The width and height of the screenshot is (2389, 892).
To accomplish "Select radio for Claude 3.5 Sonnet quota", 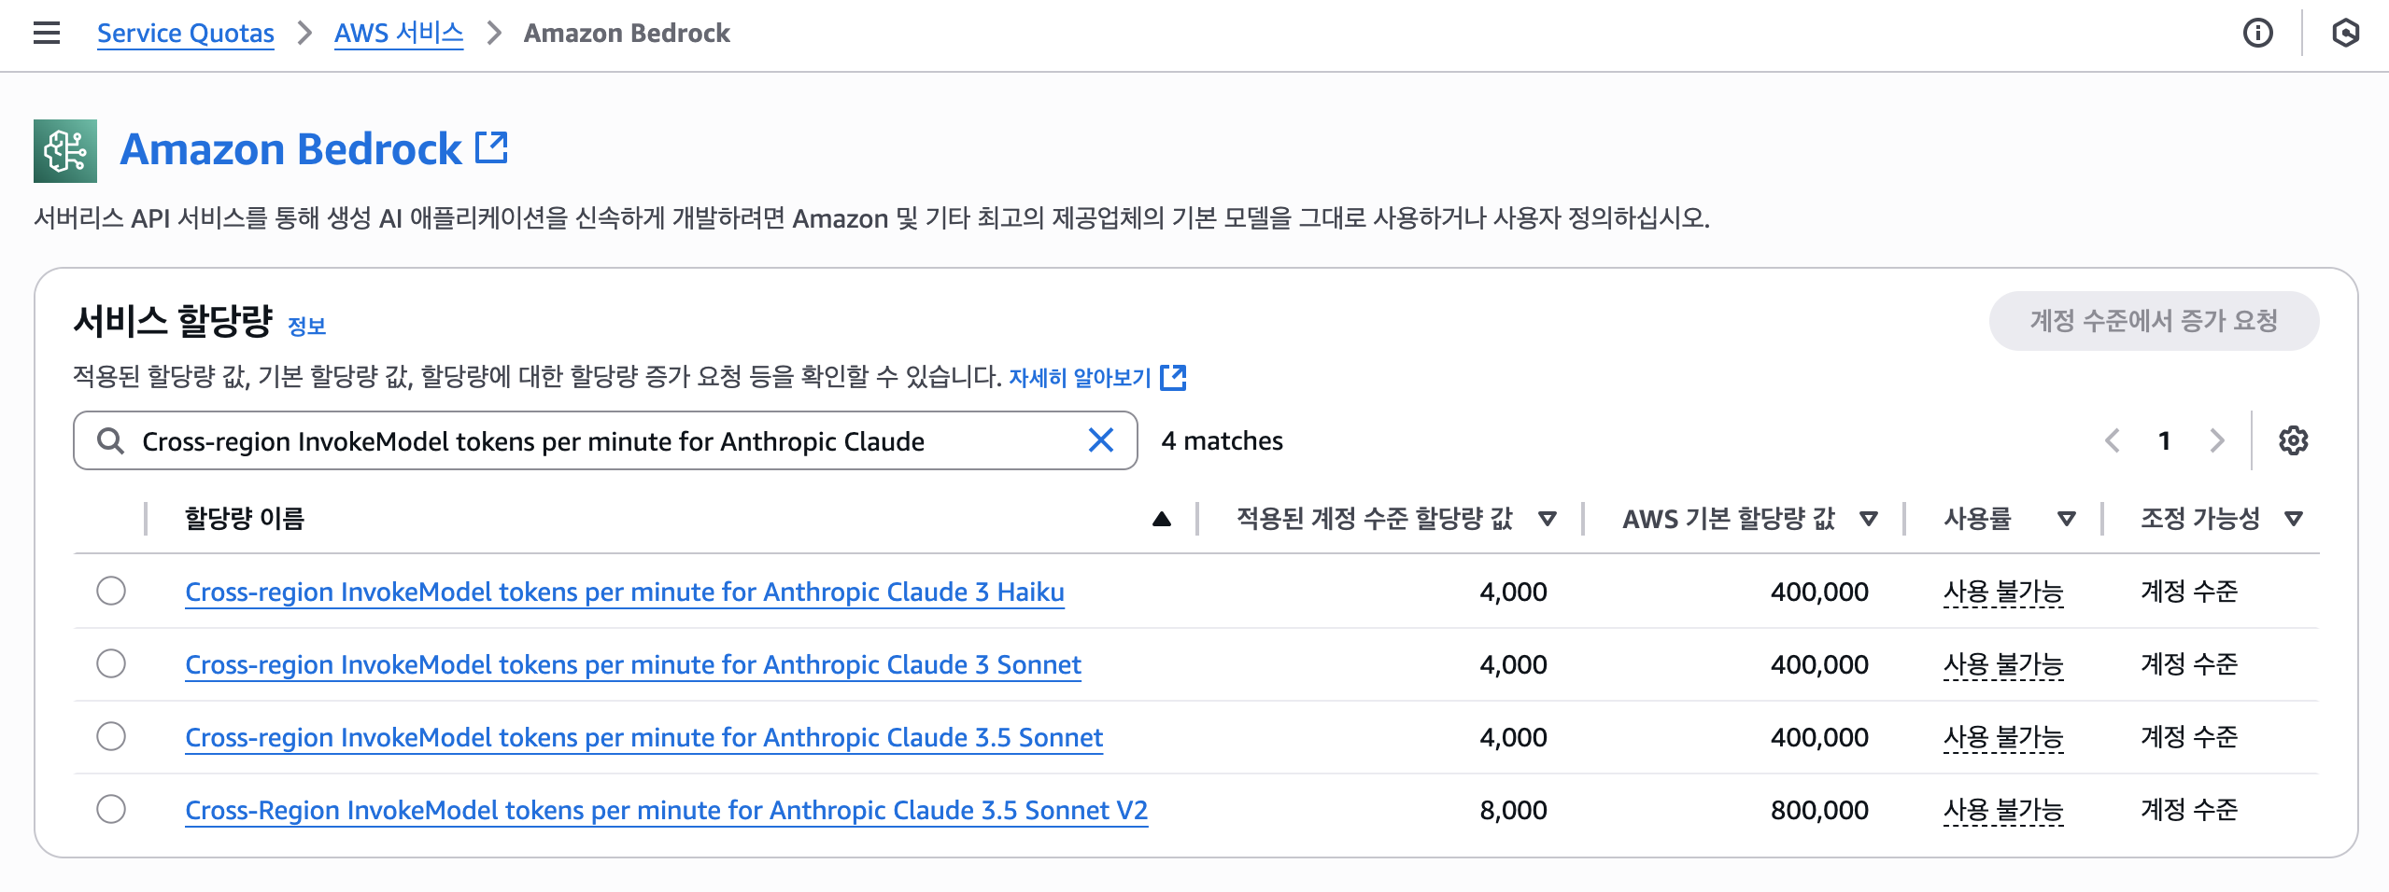I will tap(111, 736).
